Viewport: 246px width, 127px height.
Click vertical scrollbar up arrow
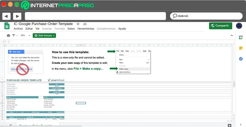(x=234, y=115)
